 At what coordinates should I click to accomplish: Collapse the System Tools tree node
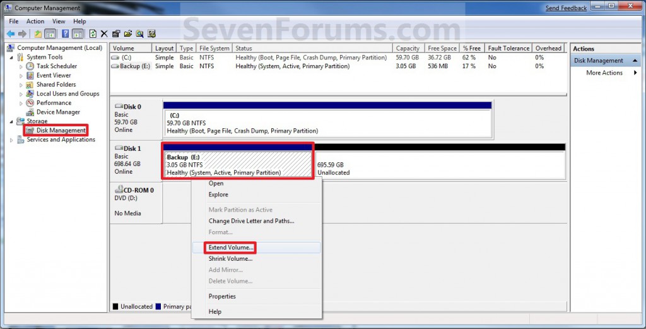[11, 57]
